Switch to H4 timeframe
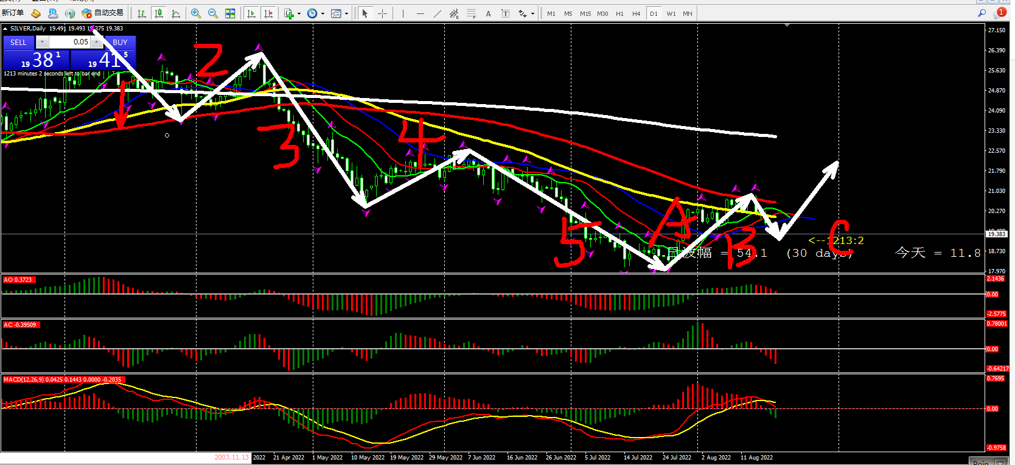The height and width of the screenshot is (465, 1015). 636,13
